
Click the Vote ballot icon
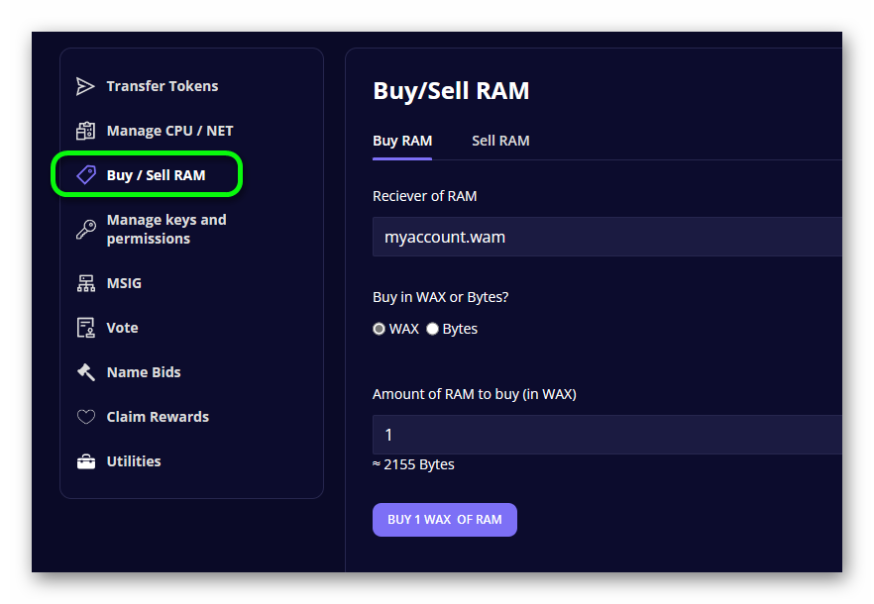click(x=86, y=328)
